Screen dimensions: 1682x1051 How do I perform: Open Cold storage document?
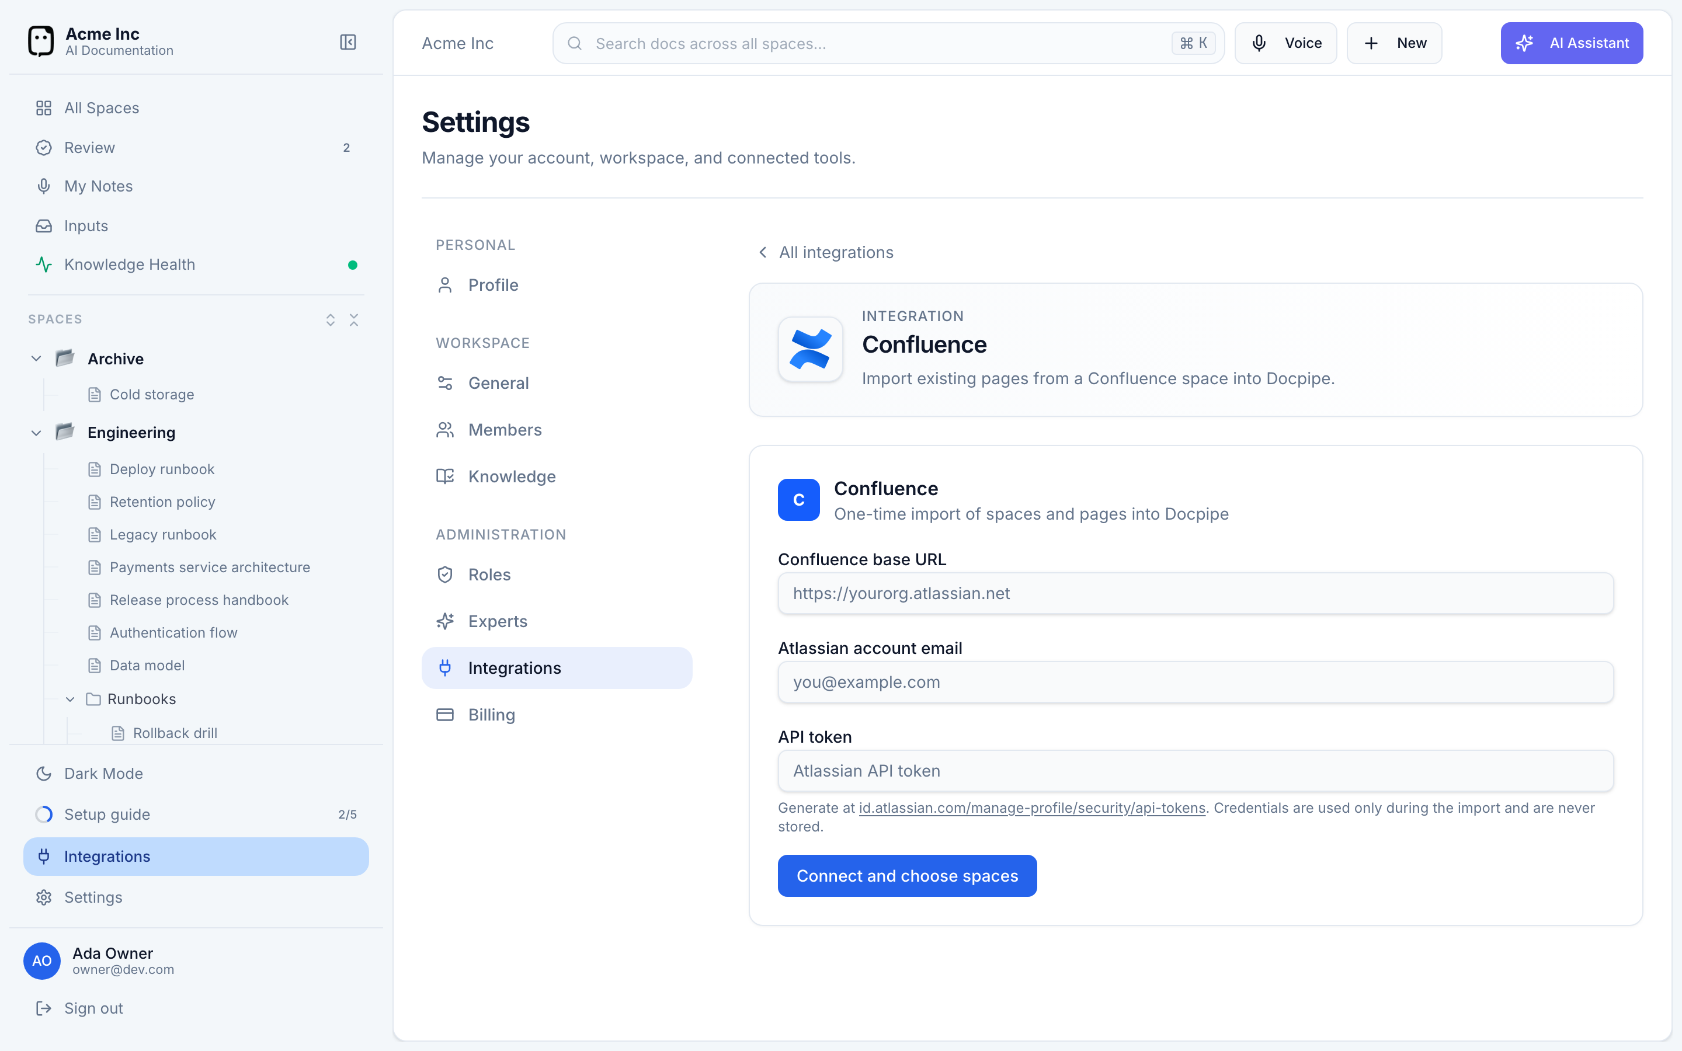pos(151,395)
